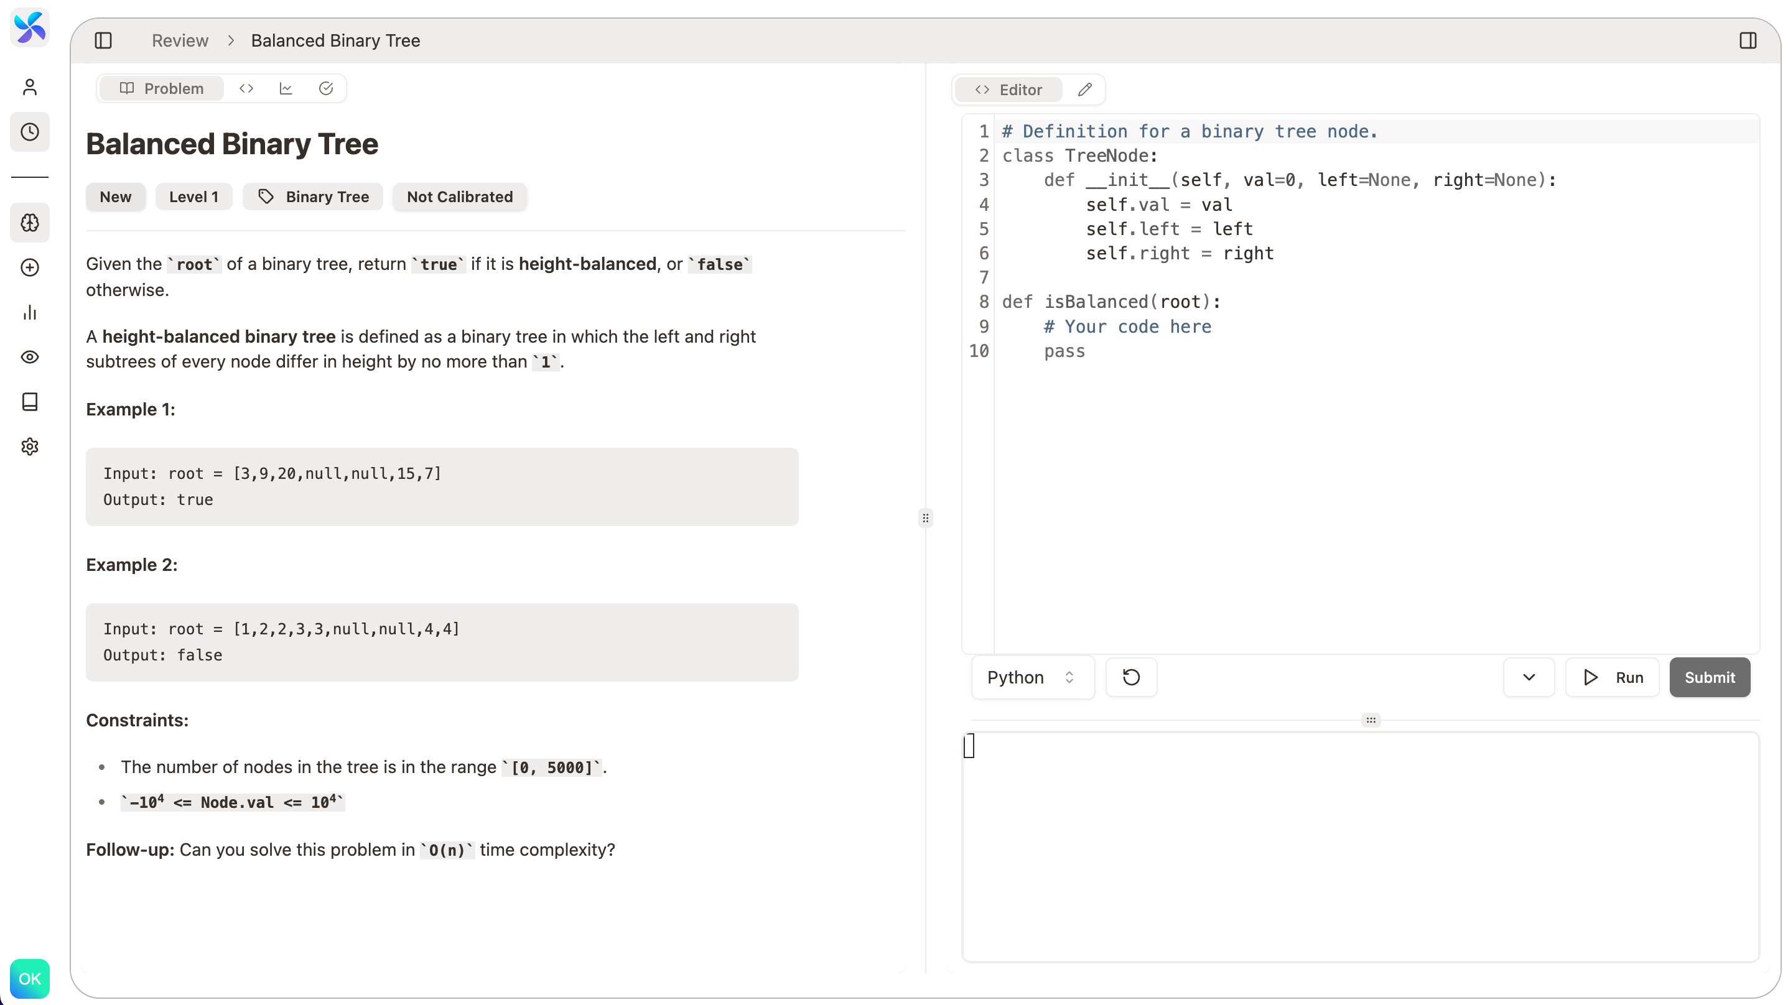Click the Example 1 heading
1788x1005 pixels.
pos(131,409)
